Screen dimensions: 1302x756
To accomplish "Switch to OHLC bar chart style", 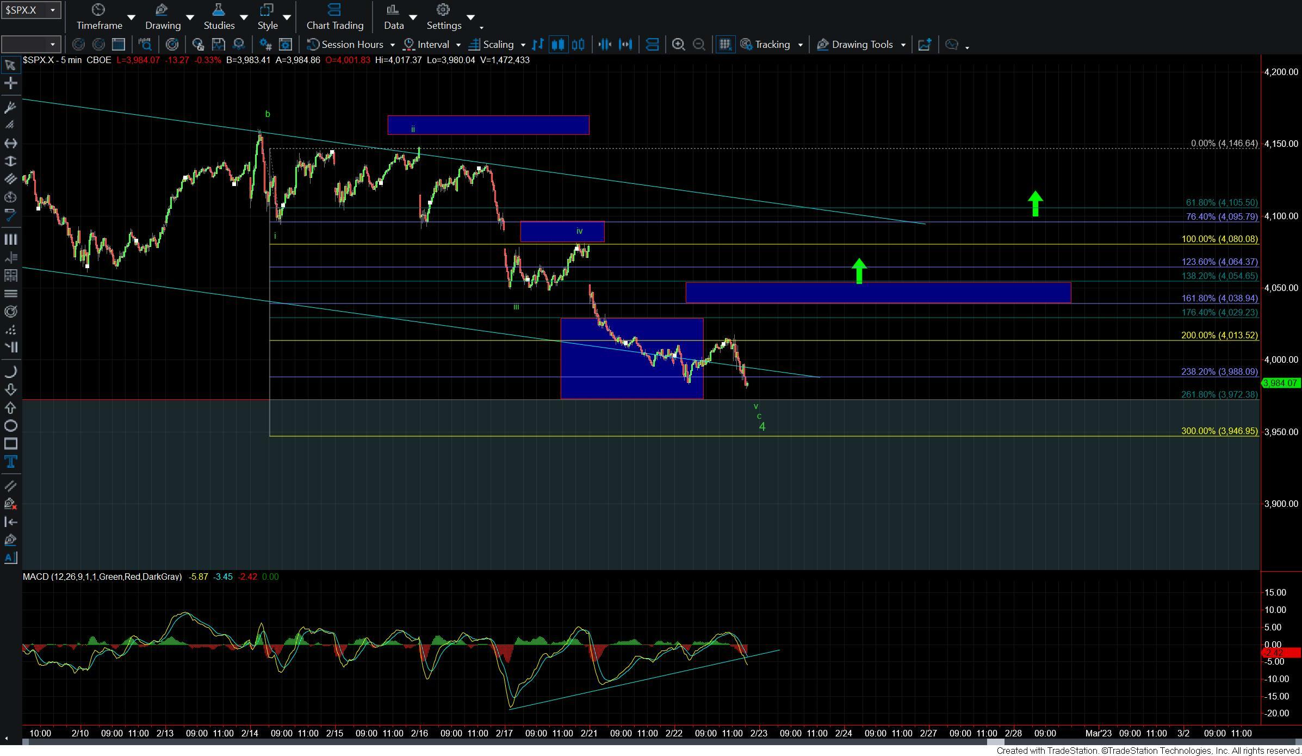I will click(x=538, y=45).
